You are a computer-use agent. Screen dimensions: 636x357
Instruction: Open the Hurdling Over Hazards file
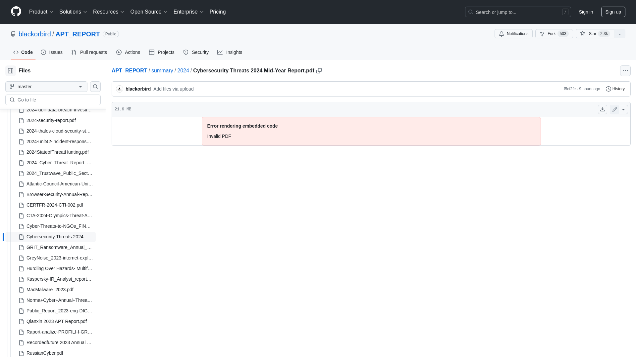59,268
